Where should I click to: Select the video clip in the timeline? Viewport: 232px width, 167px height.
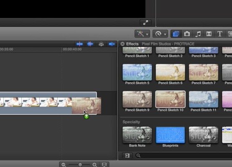[x=48, y=103]
